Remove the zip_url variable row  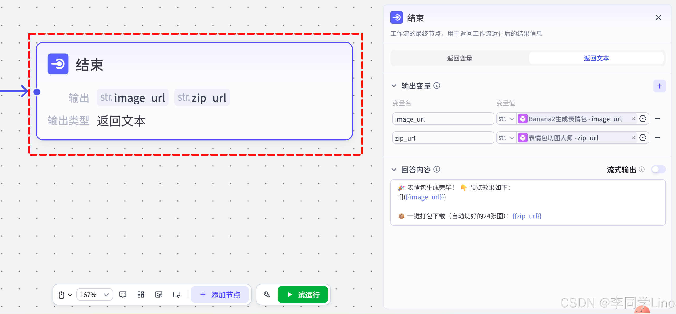click(x=658, y=138)
